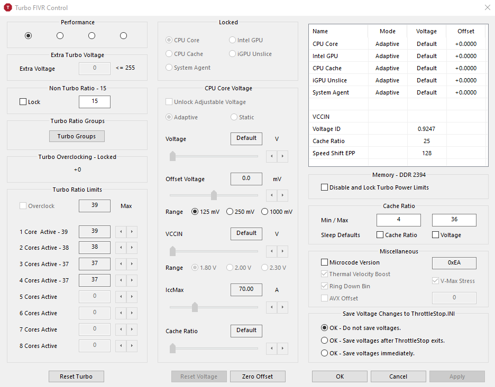
Task: Click the Cache Ratio slider right arrow
Action: (x=283, y=348)
